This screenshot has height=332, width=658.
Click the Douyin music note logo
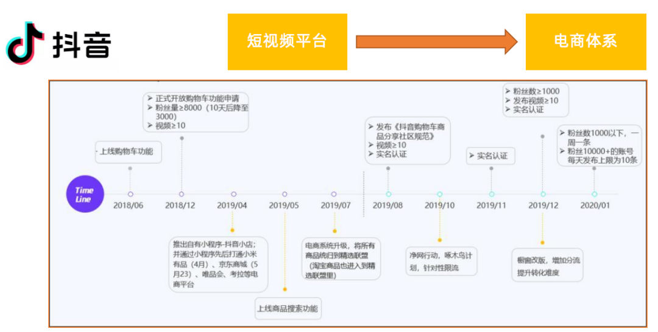pos(25,43)
